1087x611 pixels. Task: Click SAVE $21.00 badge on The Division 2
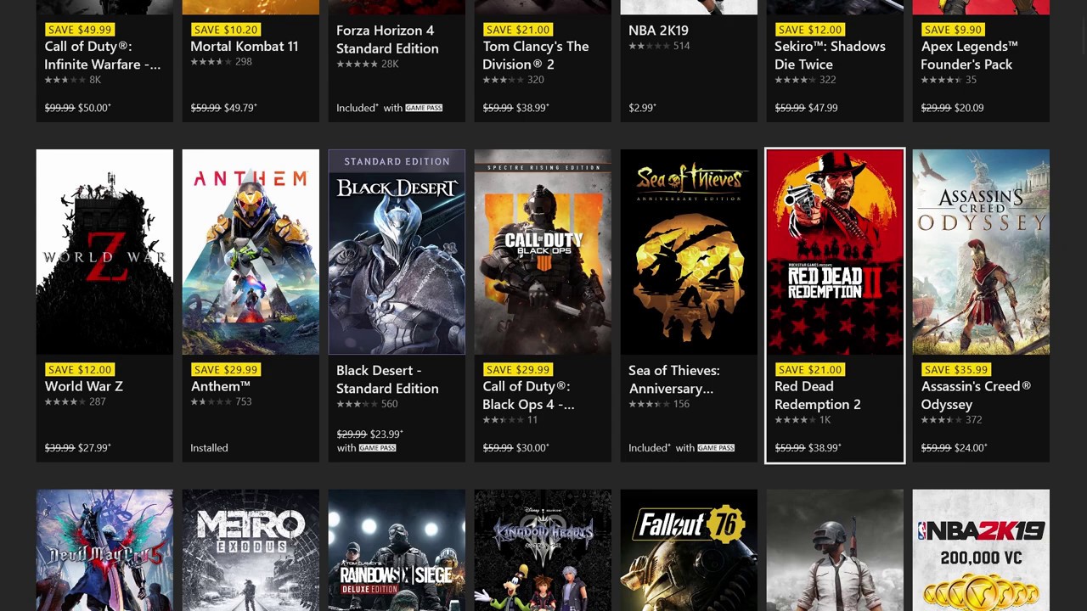coord(518,30)
